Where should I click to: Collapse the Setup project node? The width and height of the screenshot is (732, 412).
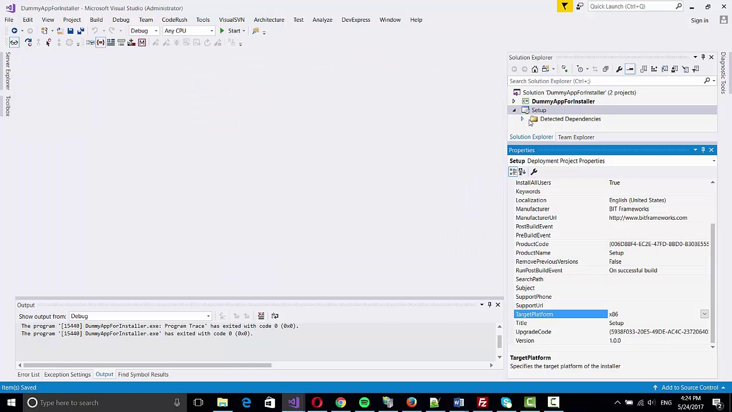pyautogui.click(x=514, y=110)
